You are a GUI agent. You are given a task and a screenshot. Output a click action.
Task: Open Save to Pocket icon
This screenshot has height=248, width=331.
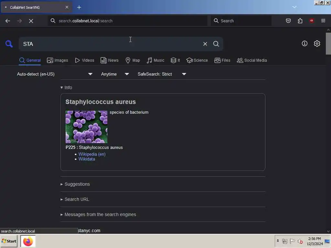point(288,21)
